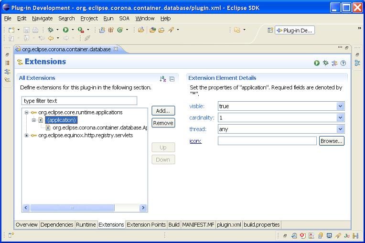Open the File menu
The image size is (365, 243).
8,18
